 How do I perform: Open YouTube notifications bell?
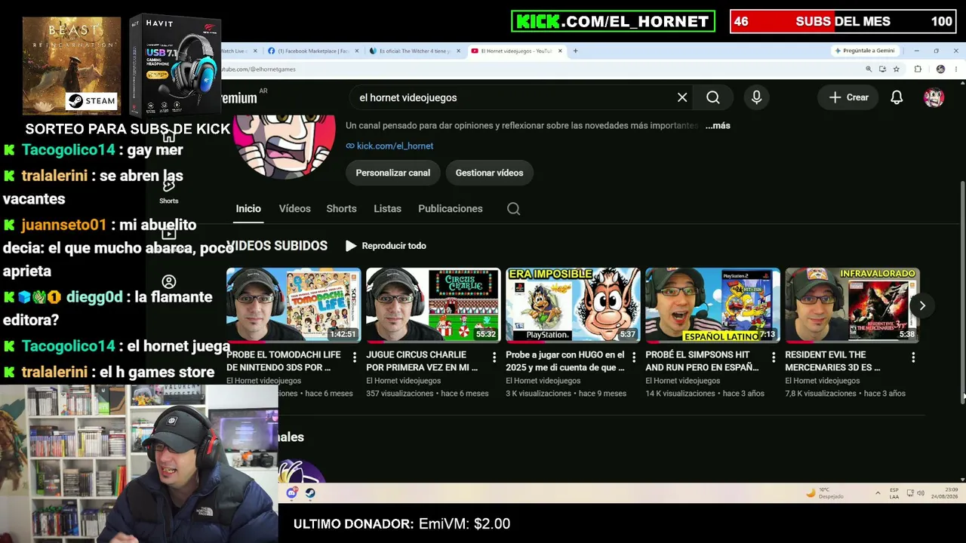pyautogui.click(x=897, y=97)
